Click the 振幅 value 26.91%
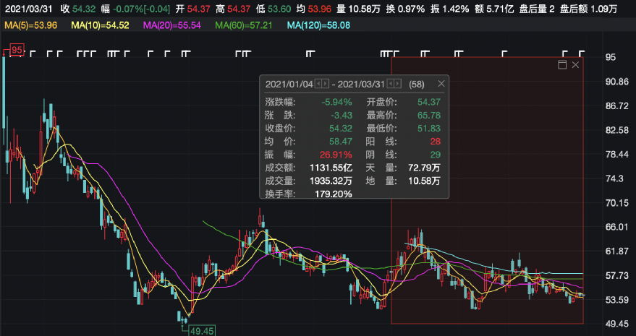The height and width of the screenshot is (336, 636). coord(336,155)
